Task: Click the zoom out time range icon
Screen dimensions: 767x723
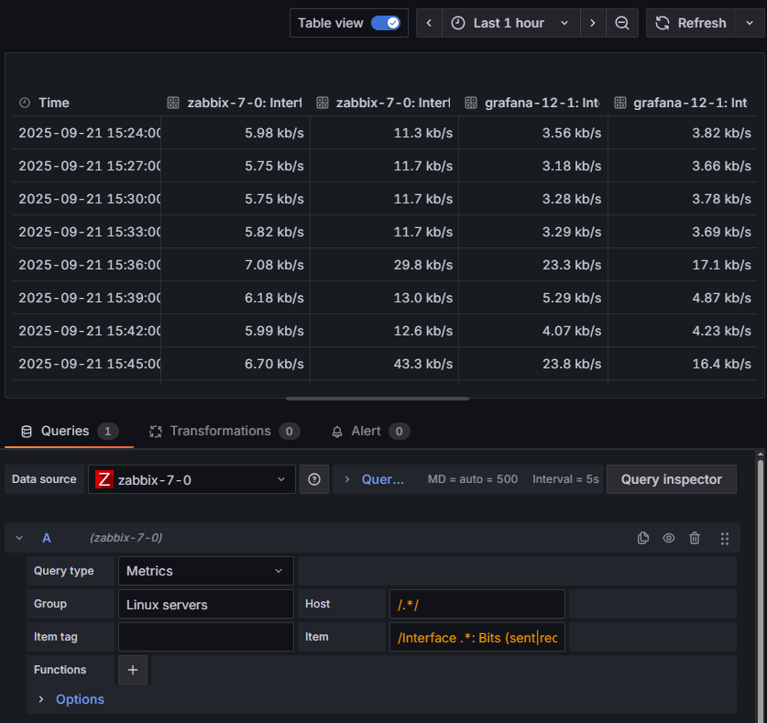Action: click(x=622, y=23)
